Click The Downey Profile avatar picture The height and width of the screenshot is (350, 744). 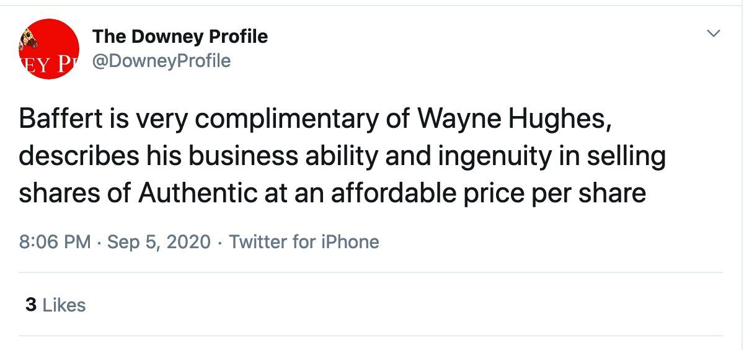coord(49,49)
